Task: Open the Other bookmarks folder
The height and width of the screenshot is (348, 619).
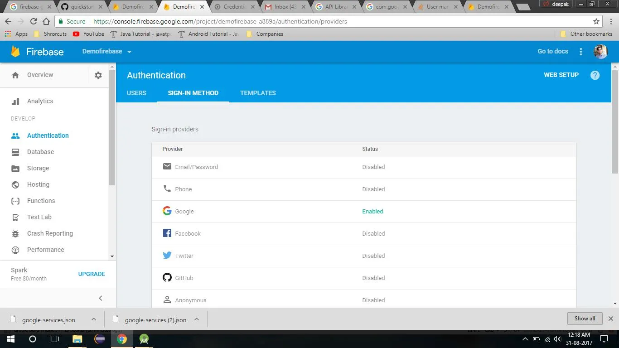Action: pos(586,34)
